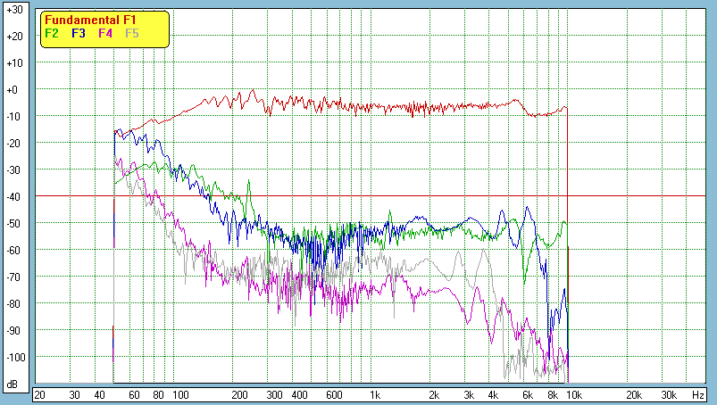Screen dimensions: 717x405
Task: Toggle the green F2 harmonic legend label
Action: pyautogui.click(x=52, y=33)
